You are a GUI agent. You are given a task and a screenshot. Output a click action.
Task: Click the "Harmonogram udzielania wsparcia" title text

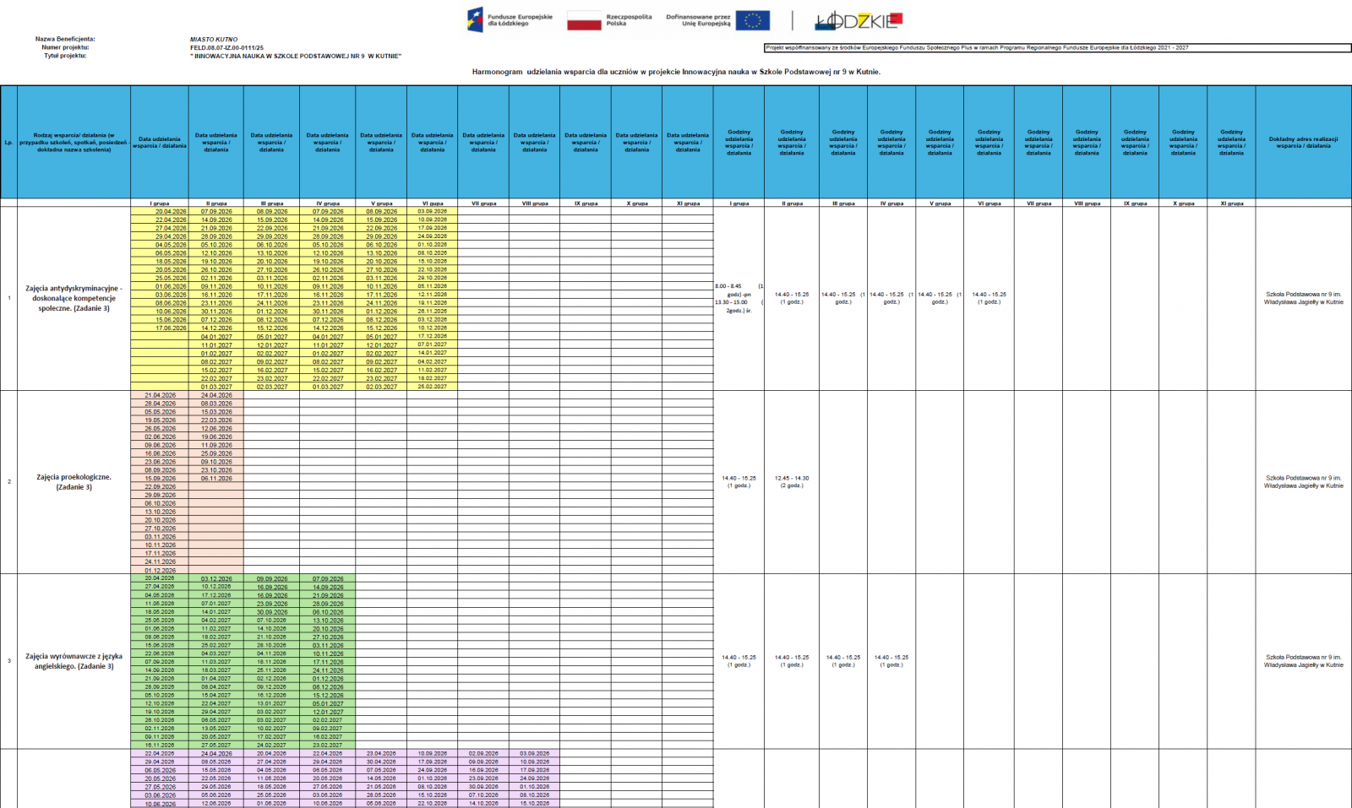[x=676, y=72]
